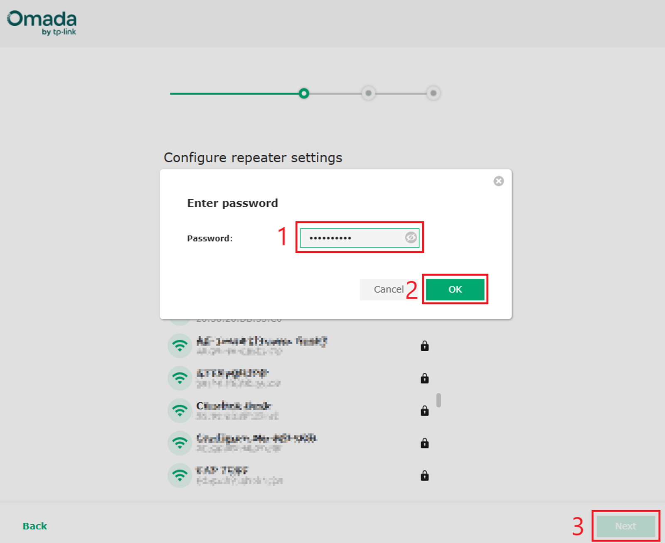Toggle password visibility with the eye icon
Screen dimensions: 665x543
point(411,237)
